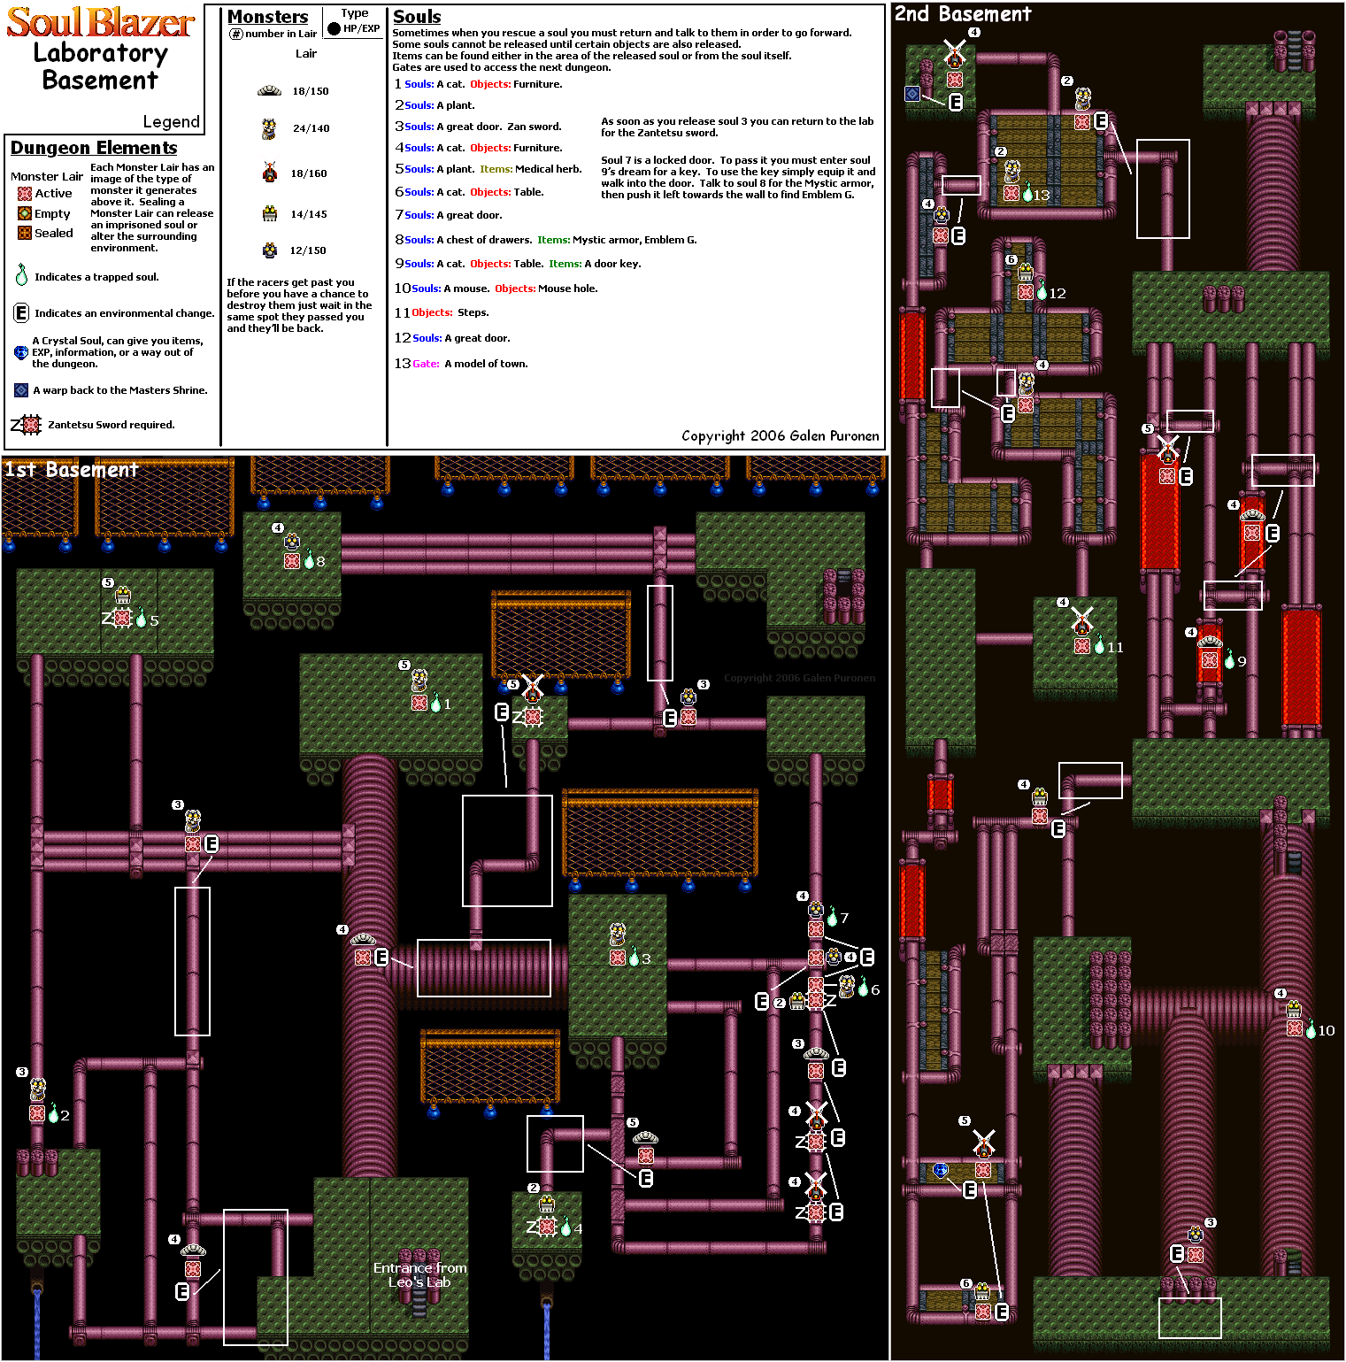Click the "Copyright 2006 Galen Puronen" text in the legend
This screenshot has height=1362, width=1346.
[781, 435]
